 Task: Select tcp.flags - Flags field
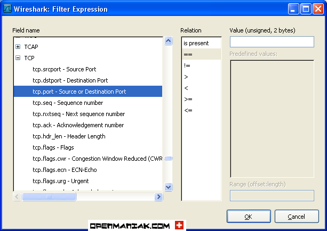53,147
